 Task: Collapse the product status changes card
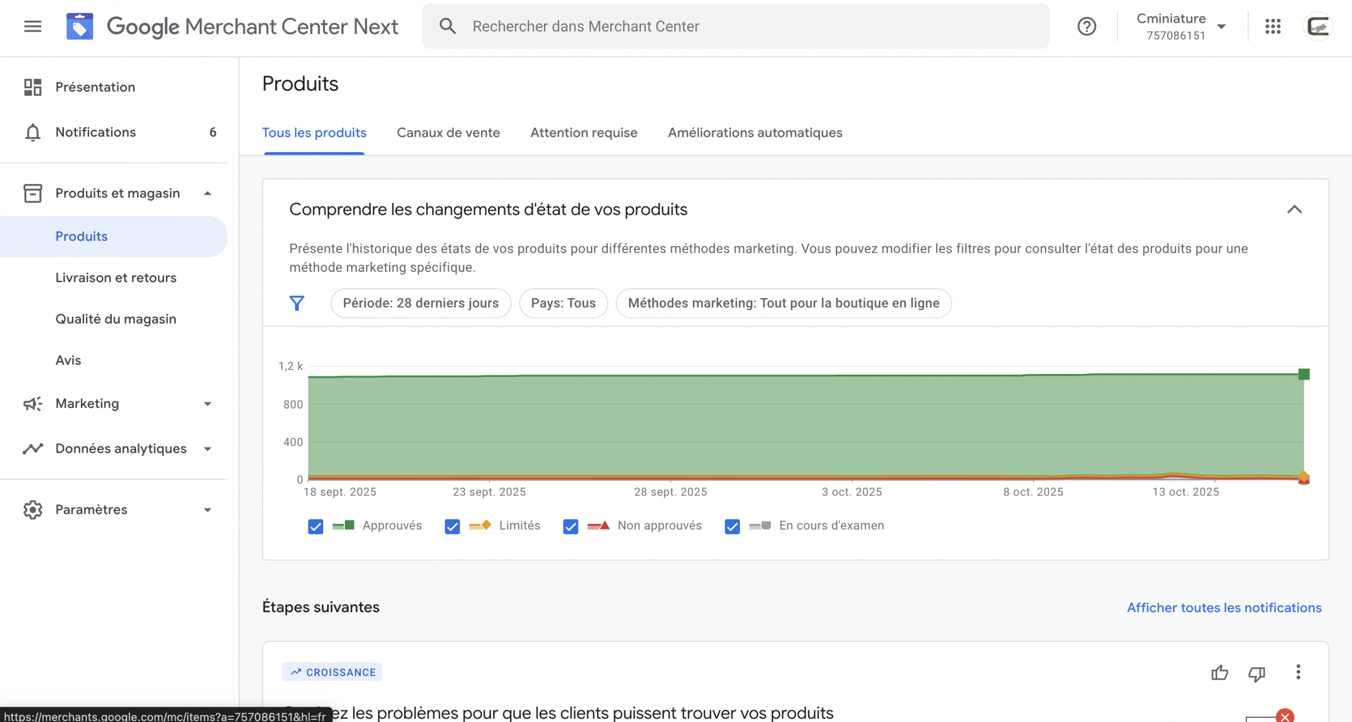[1294, 210]
